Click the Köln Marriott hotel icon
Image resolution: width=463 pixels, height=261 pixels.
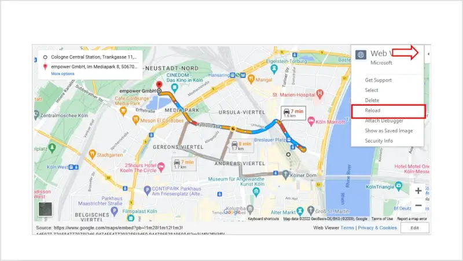coord(311,121)
